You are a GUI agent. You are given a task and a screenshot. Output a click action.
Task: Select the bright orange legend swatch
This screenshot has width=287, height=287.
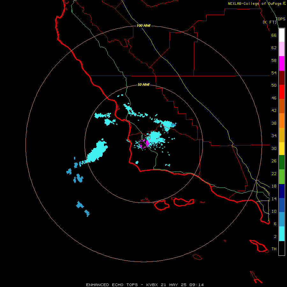(282, 121)
